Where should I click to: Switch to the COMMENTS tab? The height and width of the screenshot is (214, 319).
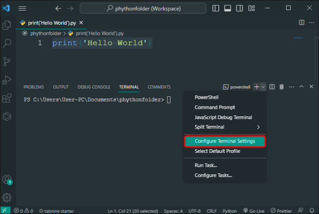(159, 87)
